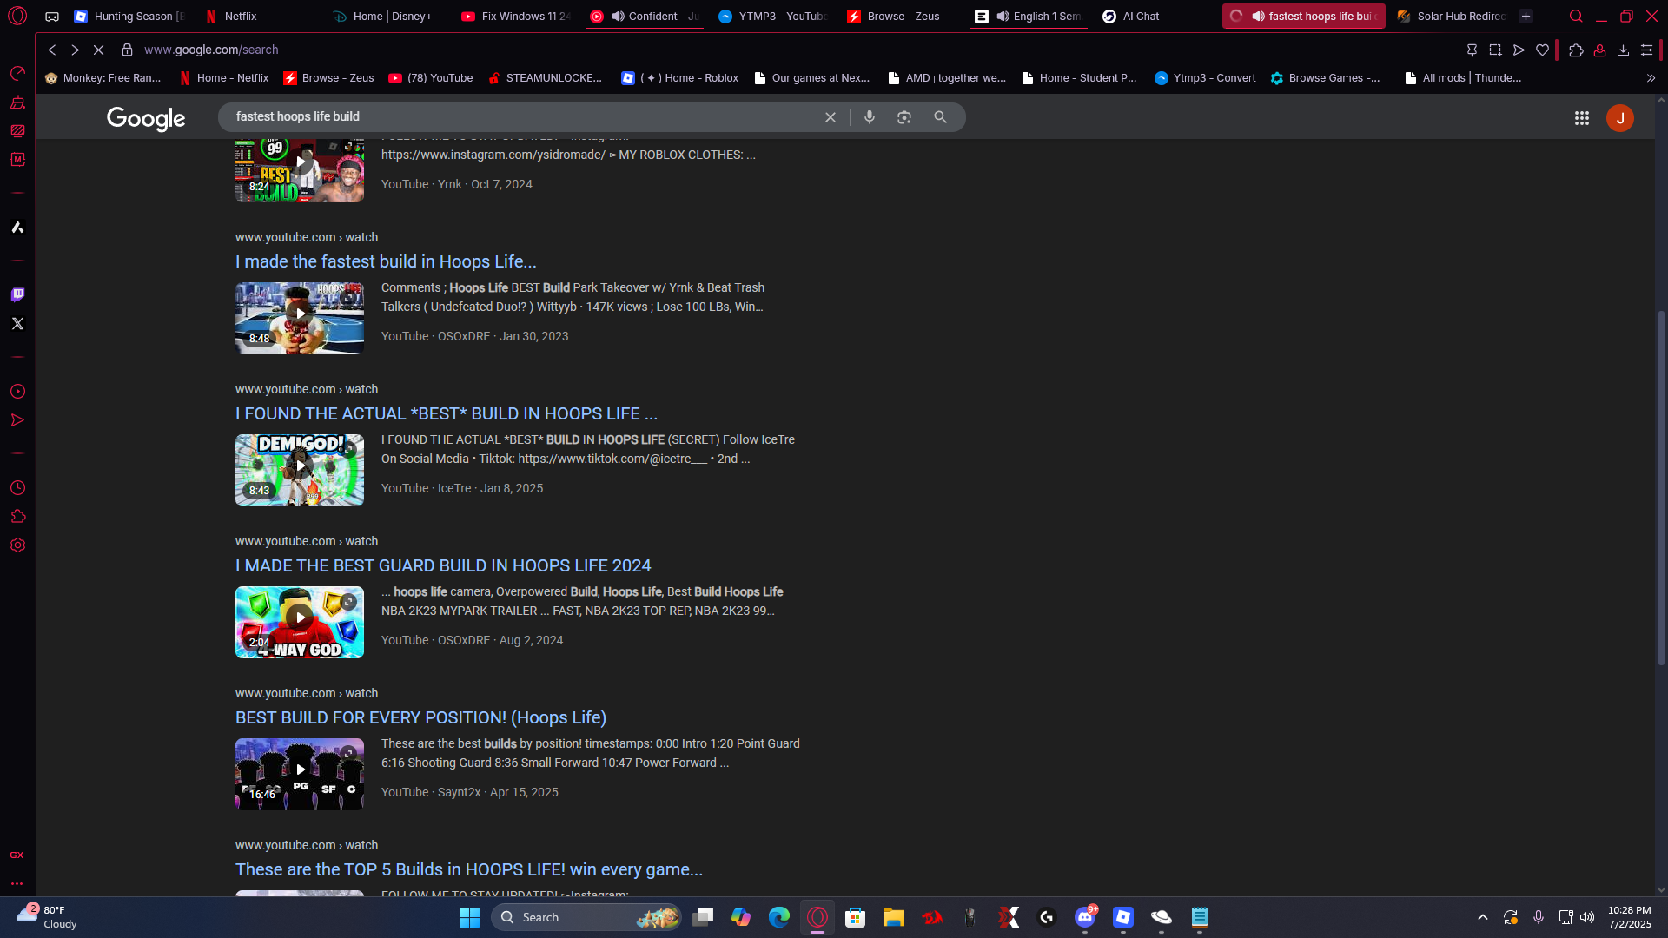Play the 16:46 positions video thumbnail
Screen dimensions: 1668x938
point(300,774)
